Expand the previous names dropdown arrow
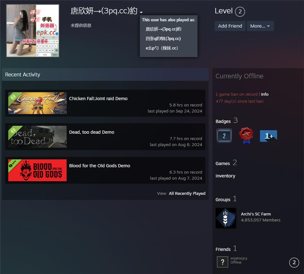The image size is (304, 274). click(141, 12)
